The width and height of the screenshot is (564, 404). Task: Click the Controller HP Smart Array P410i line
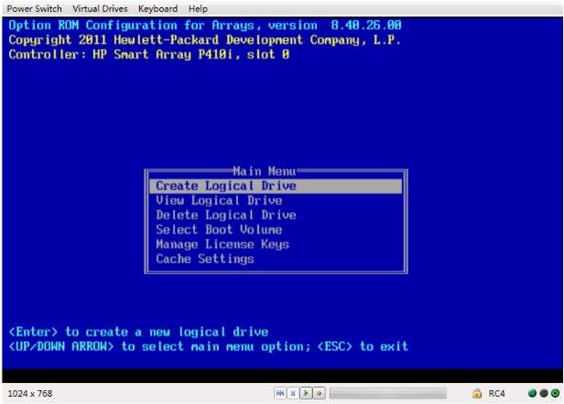point(149,54)
